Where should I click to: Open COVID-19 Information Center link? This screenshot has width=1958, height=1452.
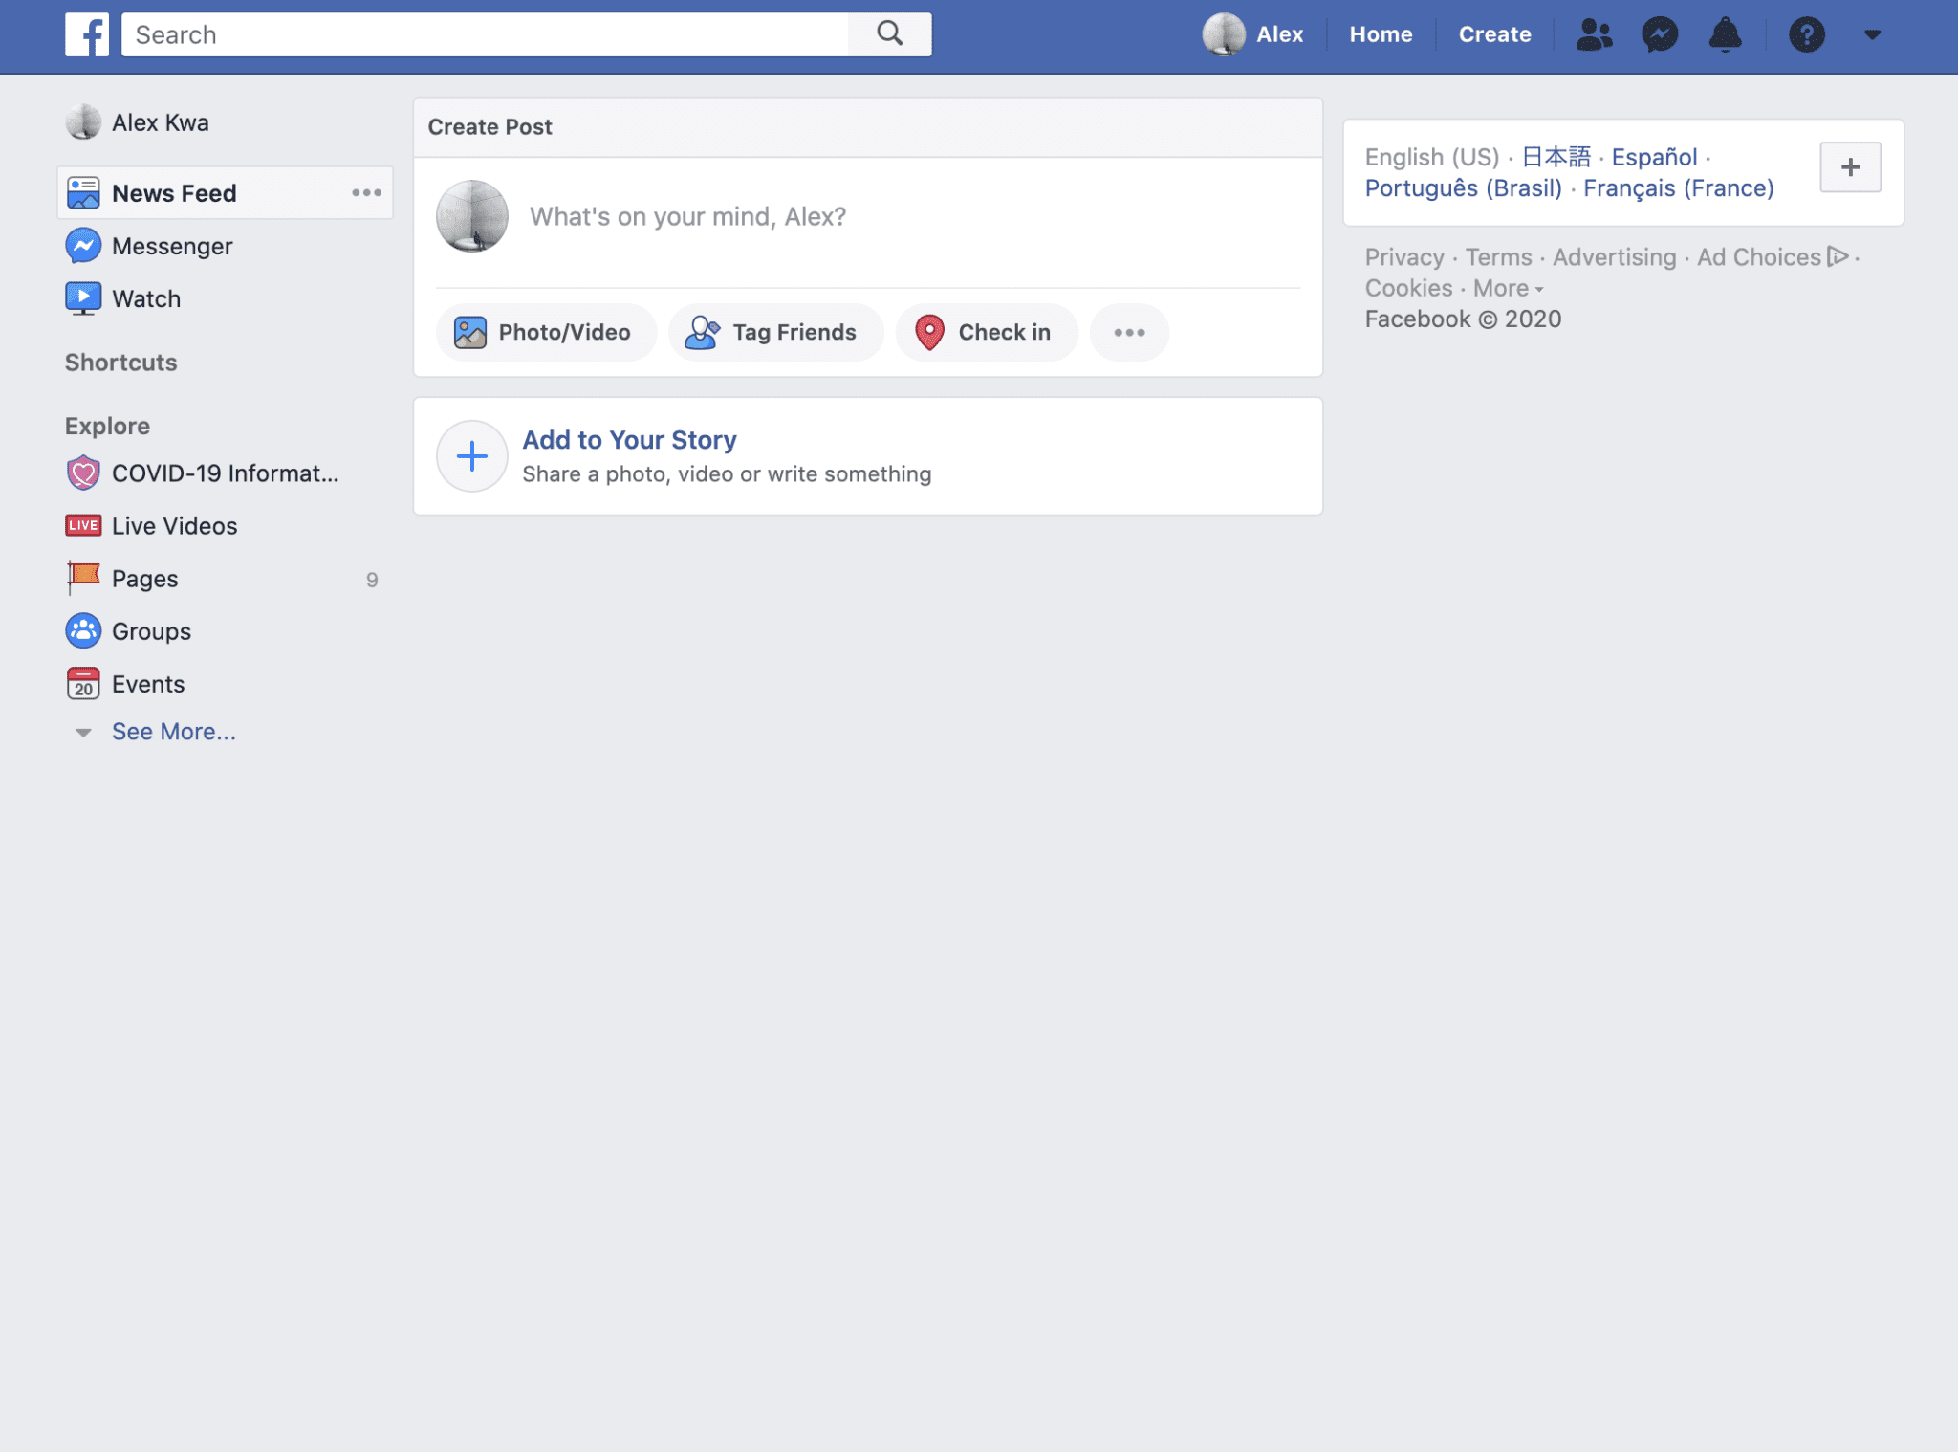click(x=225, y=473)
